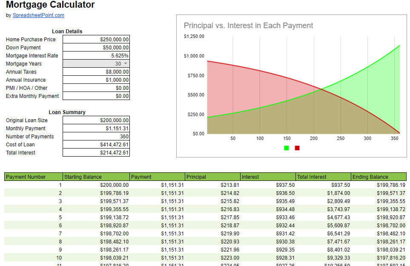Screen dimensions: 410x266
Task: Select the Annual Taxes $8,000.00 cell
Action: point(96,72)
